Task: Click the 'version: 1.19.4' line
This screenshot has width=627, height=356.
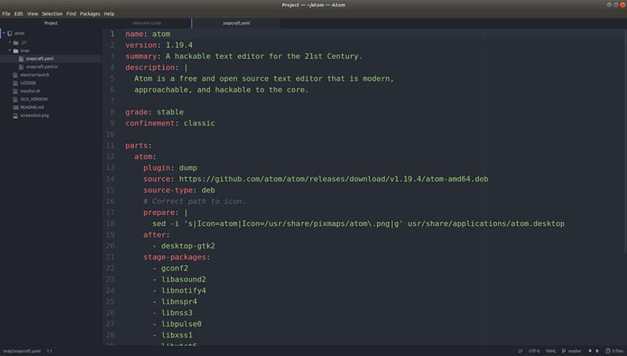Action: (159, 45)
